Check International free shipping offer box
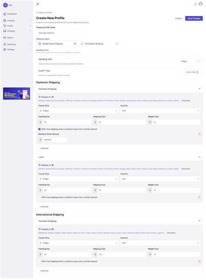This screenshot has width=206, height=280. (x=40, y=261)
